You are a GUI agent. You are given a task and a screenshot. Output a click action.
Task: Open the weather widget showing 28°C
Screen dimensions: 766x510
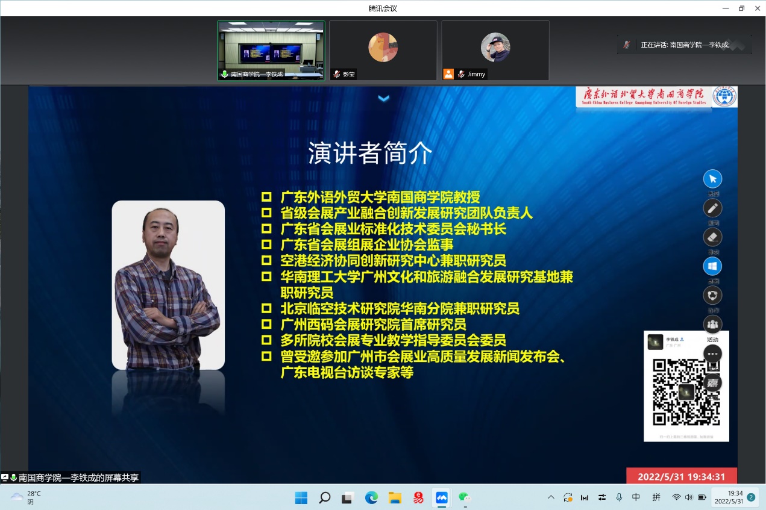[26, 497]
